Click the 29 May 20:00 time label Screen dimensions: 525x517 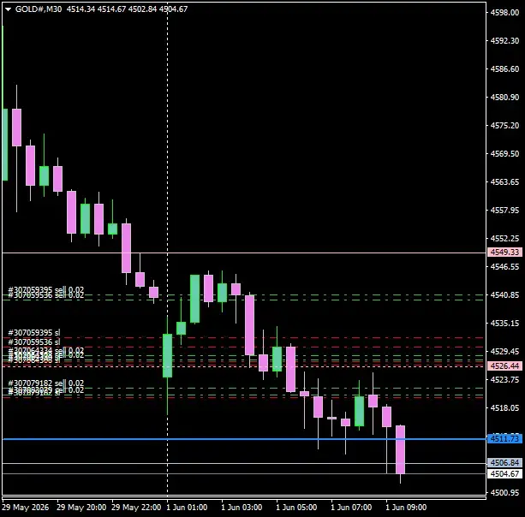[81, 508]
